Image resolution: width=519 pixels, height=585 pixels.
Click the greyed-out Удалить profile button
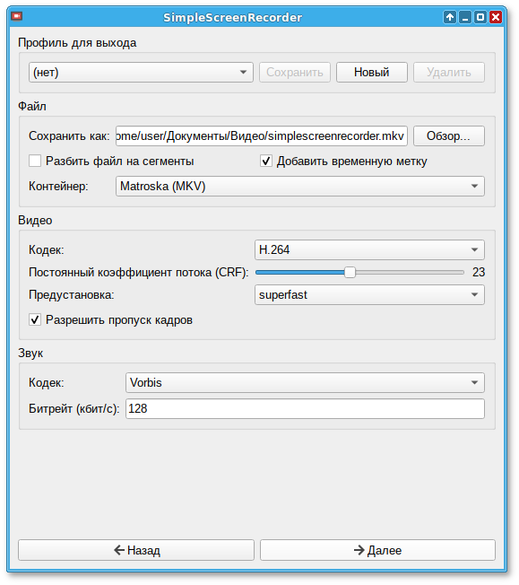[x=449, y=72]
